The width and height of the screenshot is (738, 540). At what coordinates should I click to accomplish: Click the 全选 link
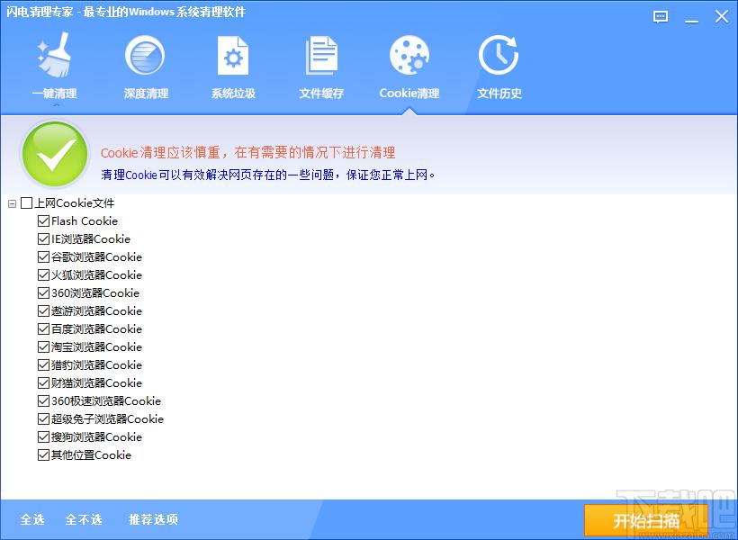pos(32,519)
